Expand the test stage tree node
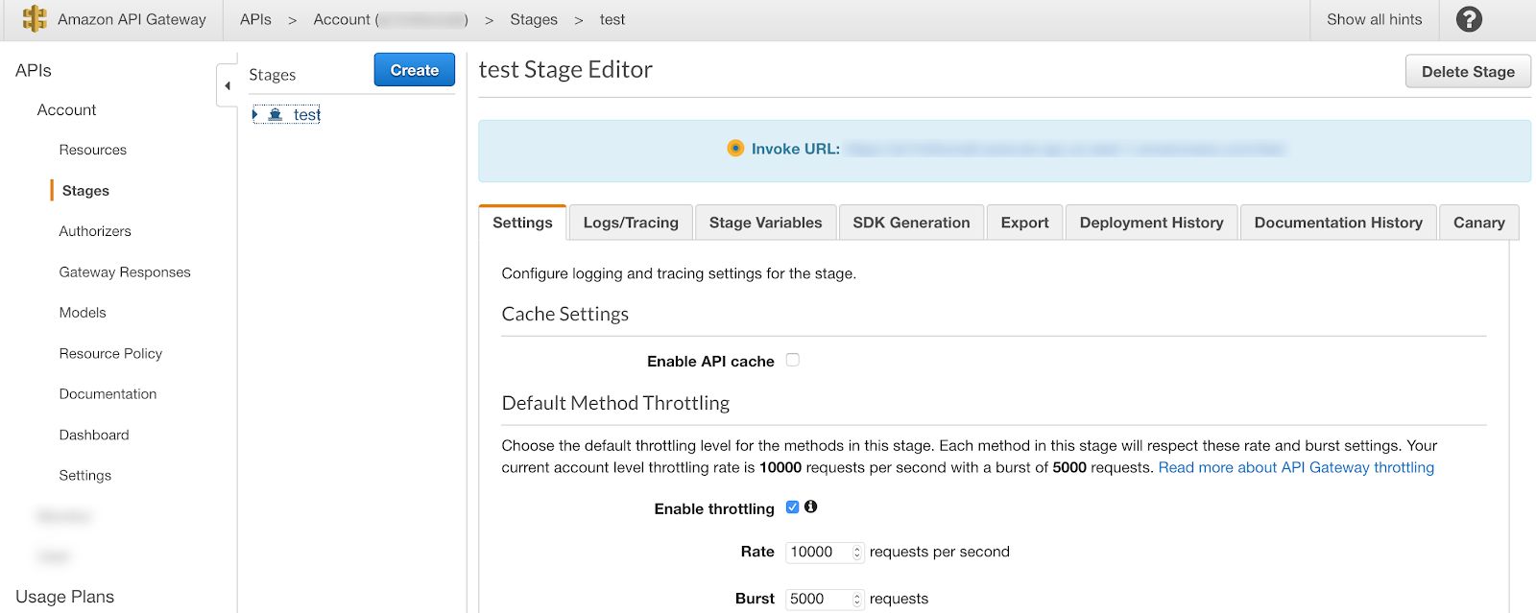1536x613 pixels. click(255, 114)
